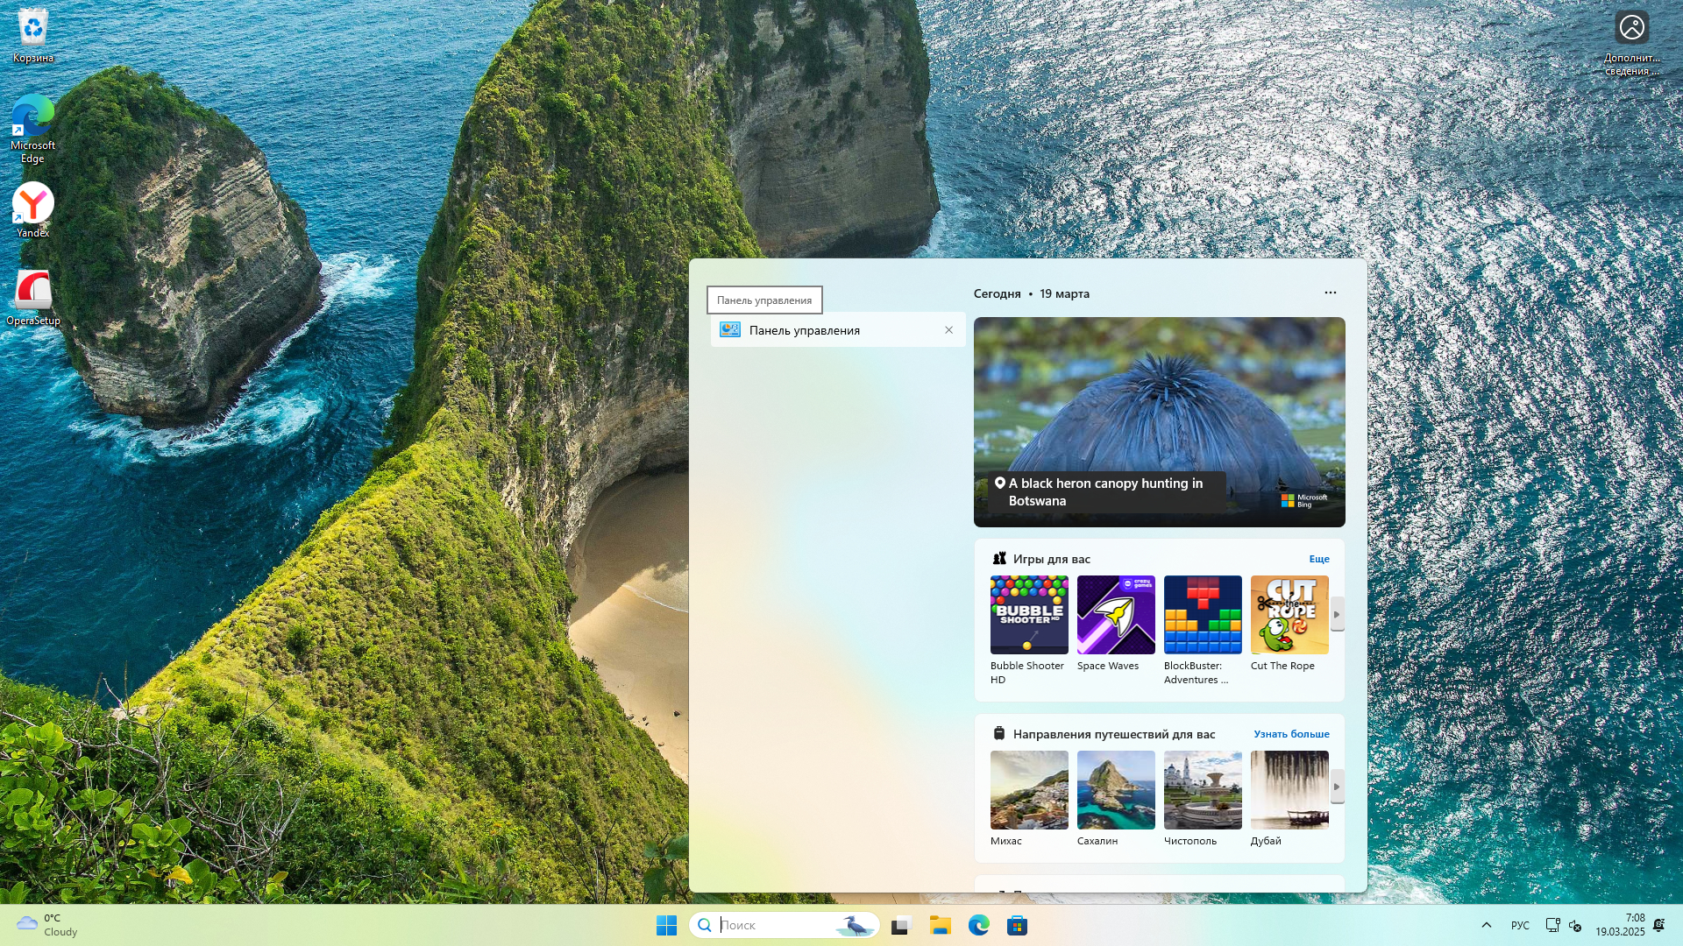Click the 'Еще' link for games
This screenshot has width=1683, height=946.
(x=1318, y=559)
